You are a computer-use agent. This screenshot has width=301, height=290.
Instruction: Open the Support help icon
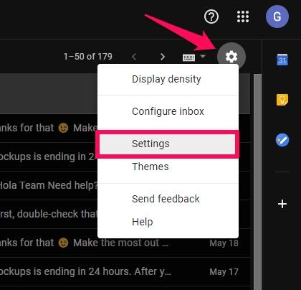point(211,17)
